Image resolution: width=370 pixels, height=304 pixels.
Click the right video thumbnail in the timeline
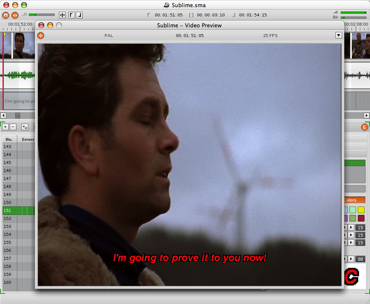click(x=361, y=45)
